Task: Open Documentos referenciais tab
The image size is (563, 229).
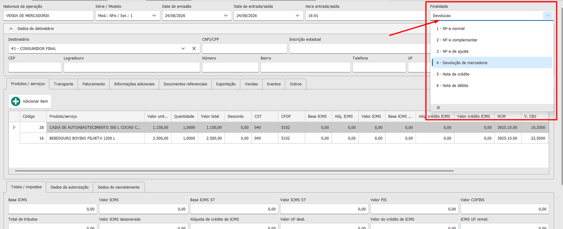Action: [185, 84]
